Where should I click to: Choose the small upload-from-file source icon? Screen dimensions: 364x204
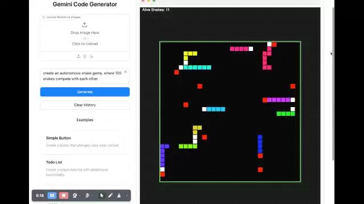click(x=78, y=56)
